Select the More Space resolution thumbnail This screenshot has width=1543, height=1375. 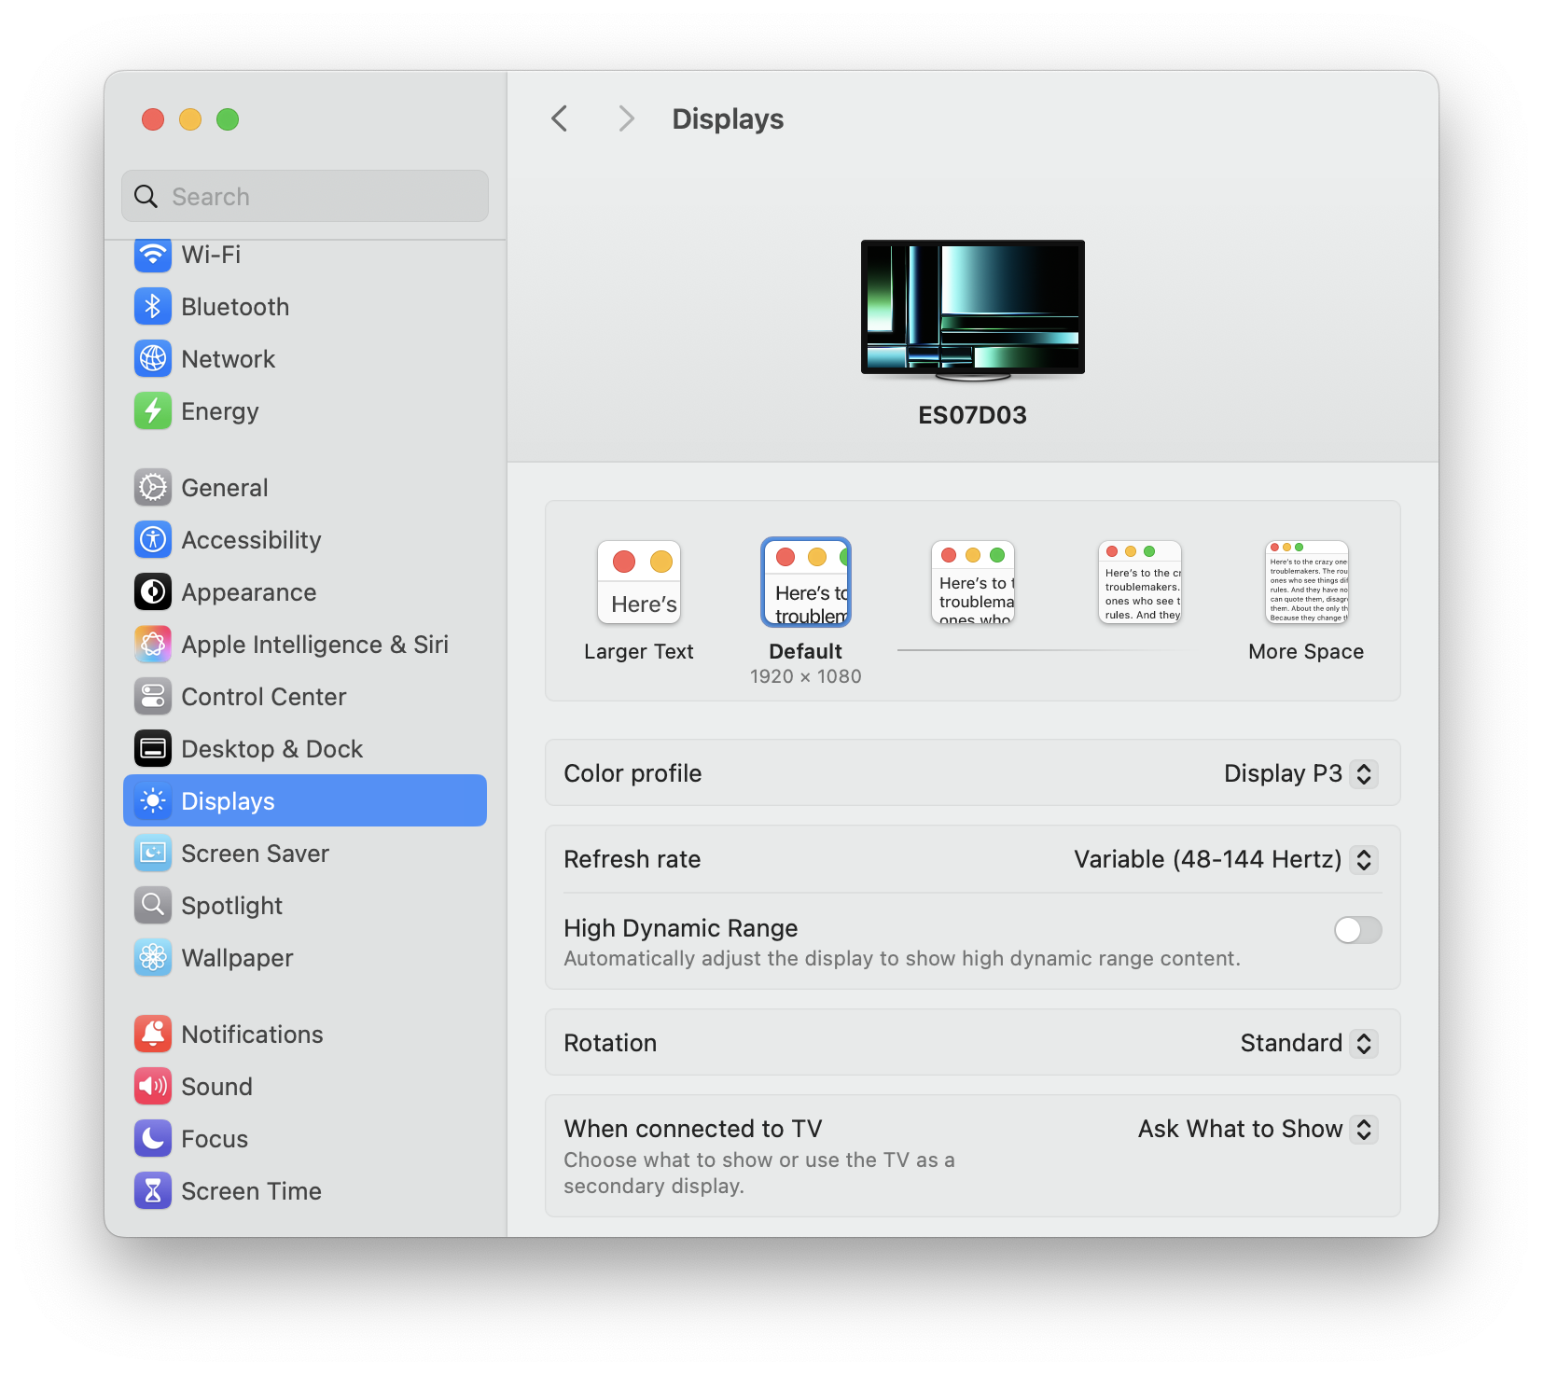[1307, 582]
